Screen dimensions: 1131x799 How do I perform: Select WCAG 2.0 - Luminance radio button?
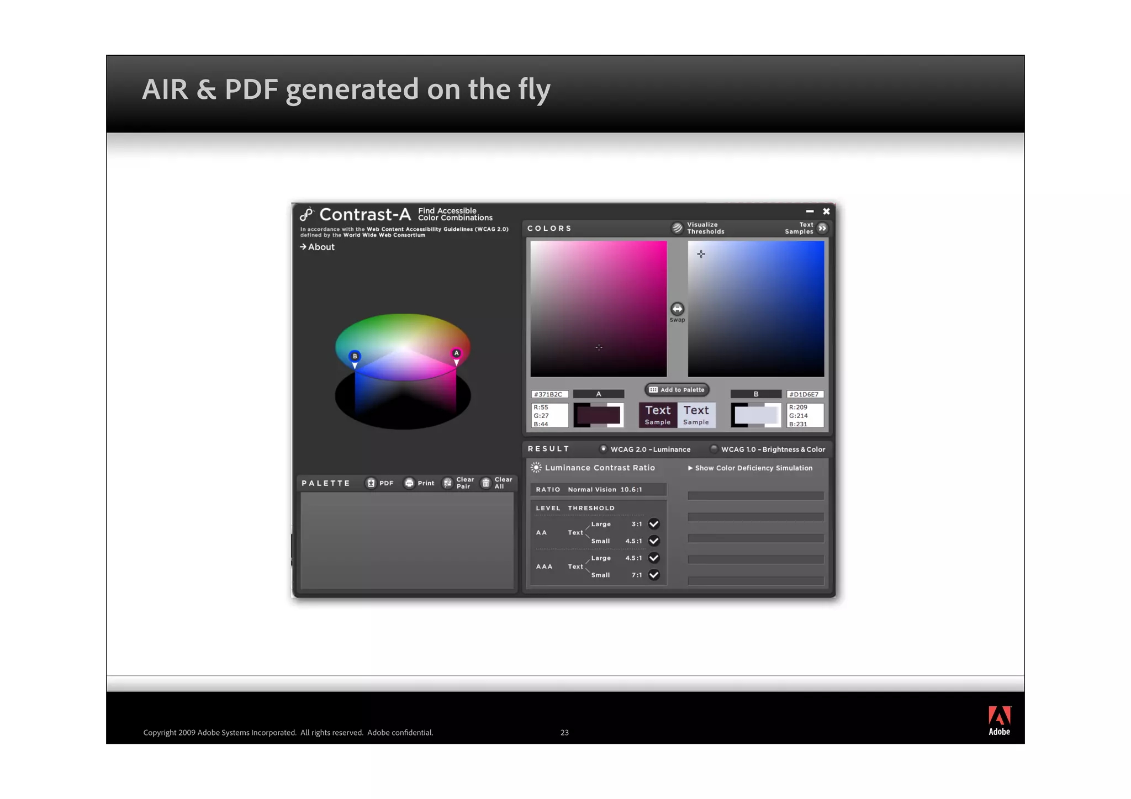[604, 449]
